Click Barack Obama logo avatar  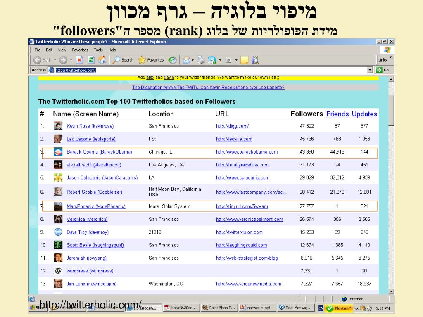tap(58, 152)
